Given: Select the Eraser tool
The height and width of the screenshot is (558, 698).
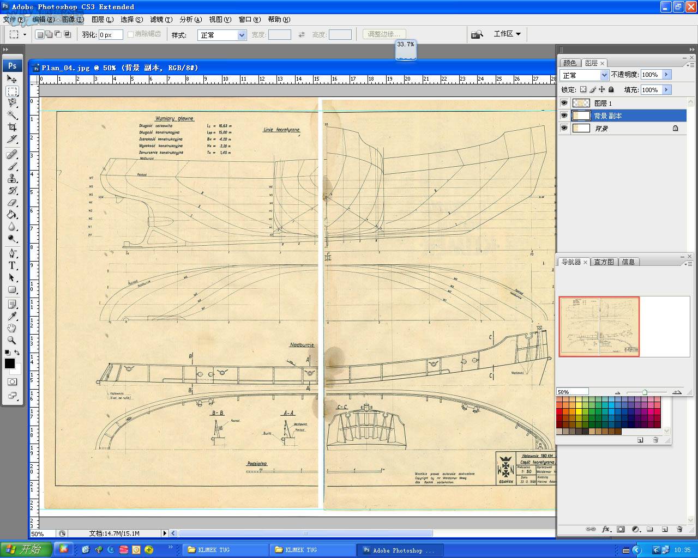Looking at the screenshot, I should (x=12, y=203).
